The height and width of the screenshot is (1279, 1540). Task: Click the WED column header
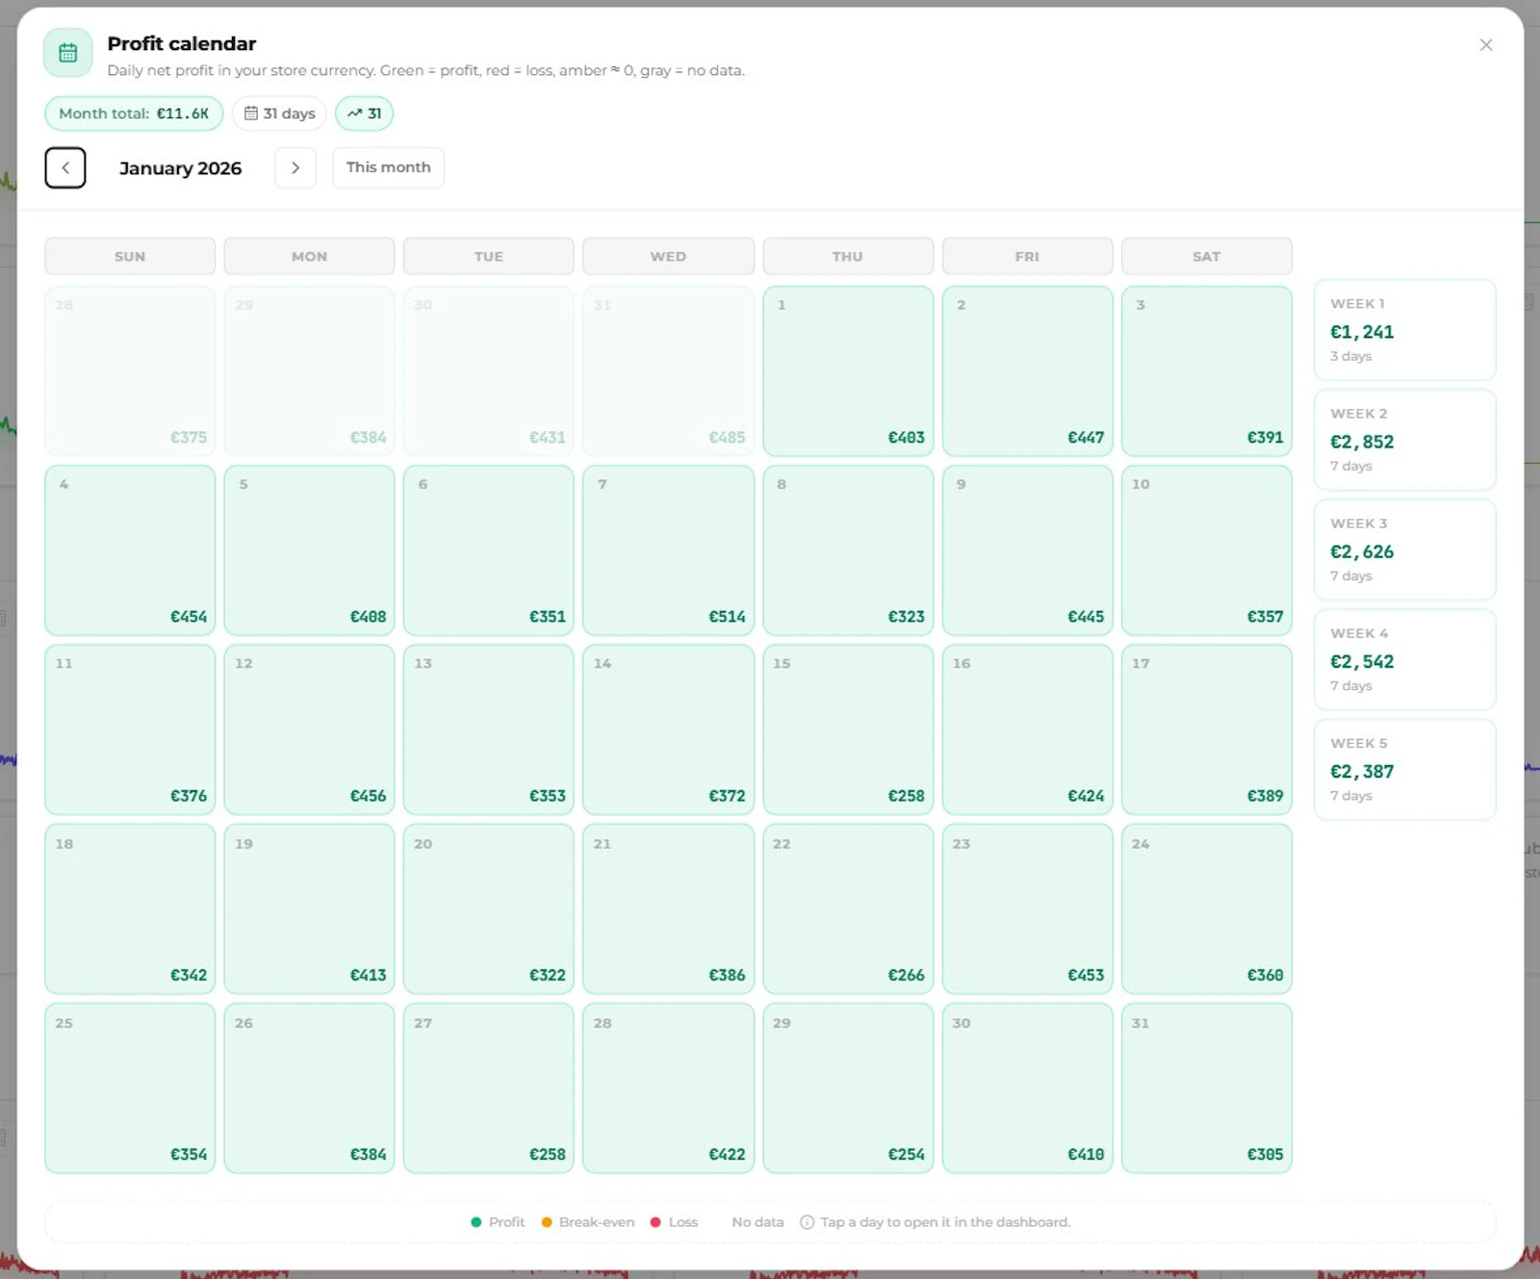[x=668, y=256]
